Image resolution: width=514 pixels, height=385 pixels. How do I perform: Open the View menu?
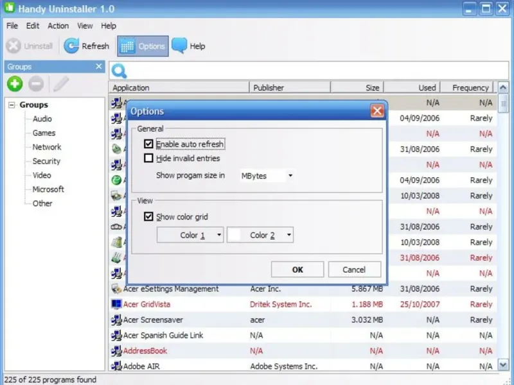tap(85, 26)
